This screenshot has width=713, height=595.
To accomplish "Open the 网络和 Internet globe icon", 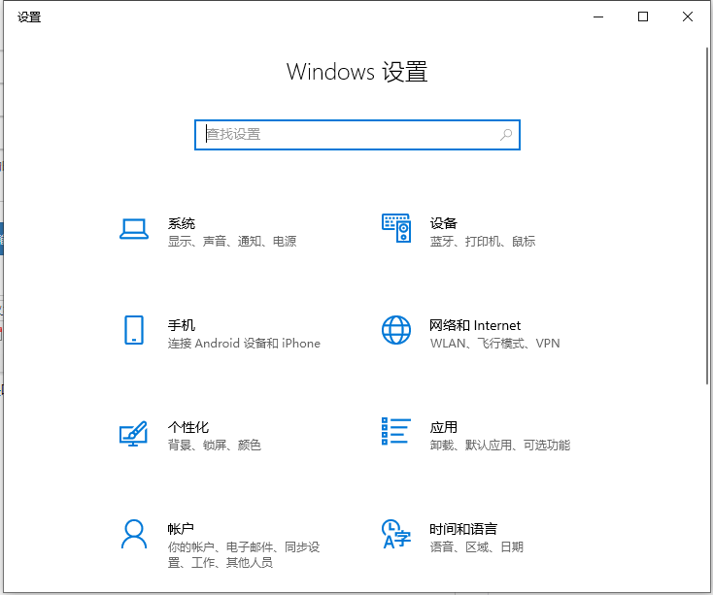I will (396, 330).
